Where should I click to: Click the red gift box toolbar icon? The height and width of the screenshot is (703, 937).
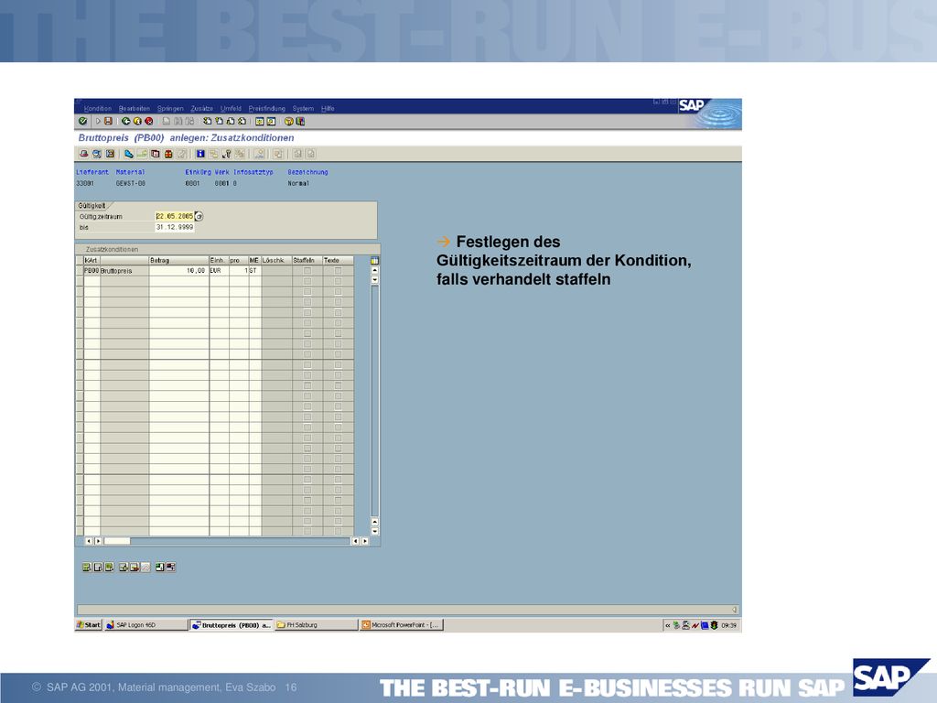pos(168,154)
